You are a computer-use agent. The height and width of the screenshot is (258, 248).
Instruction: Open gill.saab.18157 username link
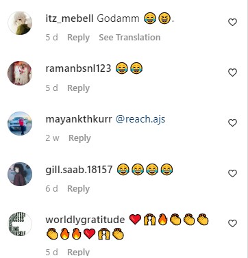click(79, 170)
